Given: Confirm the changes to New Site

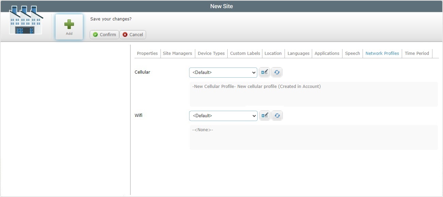Looking at the screenshot, I should coord(104,34).
